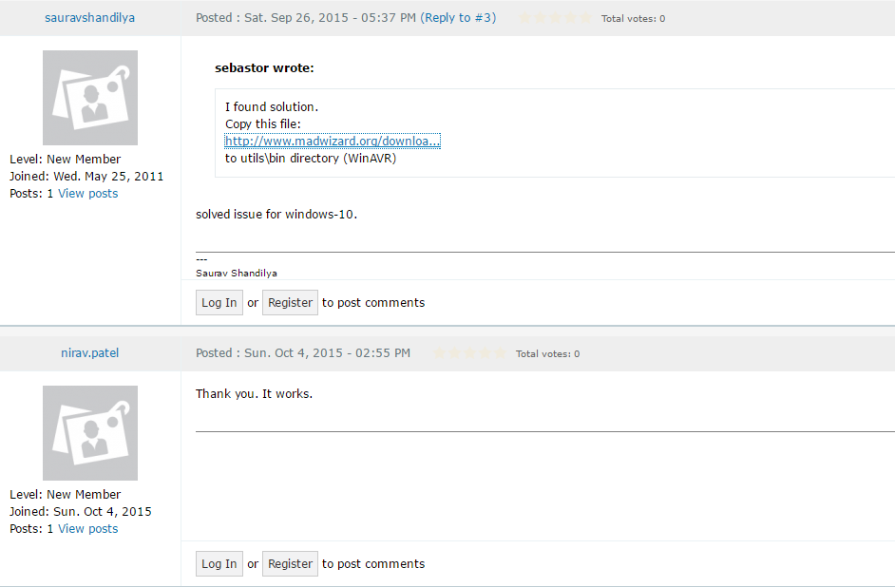
Task: Click Register under sauravshandilya's post
Action: [x=290, y=302]
